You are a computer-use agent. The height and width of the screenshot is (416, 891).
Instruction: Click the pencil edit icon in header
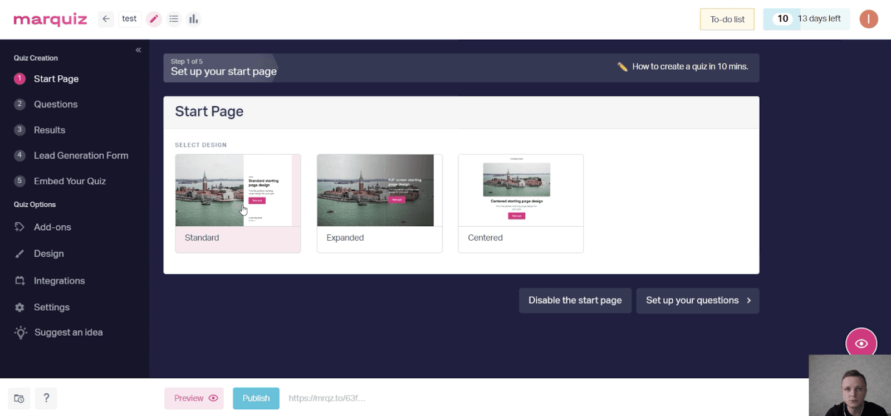point(154,19)
